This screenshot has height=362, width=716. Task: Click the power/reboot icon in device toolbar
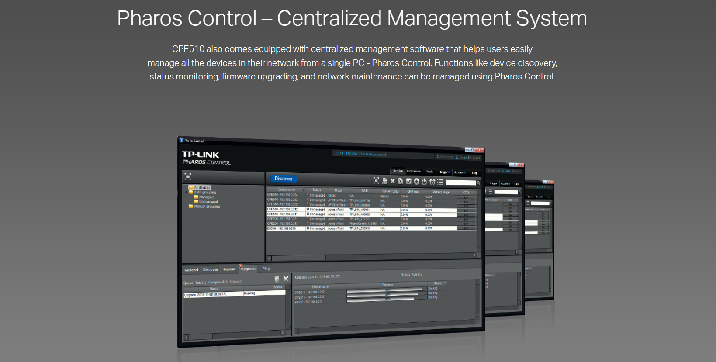(424, 182)
